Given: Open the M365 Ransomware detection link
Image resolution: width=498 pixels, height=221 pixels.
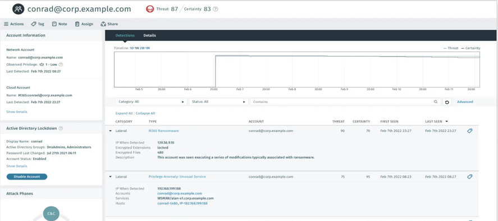Looking at the screenshot, I should click(163, 131).
